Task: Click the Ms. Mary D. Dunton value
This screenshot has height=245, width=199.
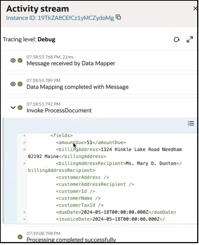Action: pos(151,164)
